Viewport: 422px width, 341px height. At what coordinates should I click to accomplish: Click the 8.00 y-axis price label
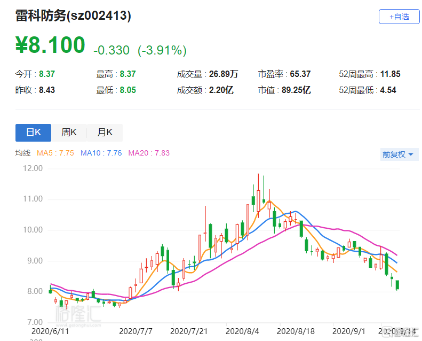[35, 291]
